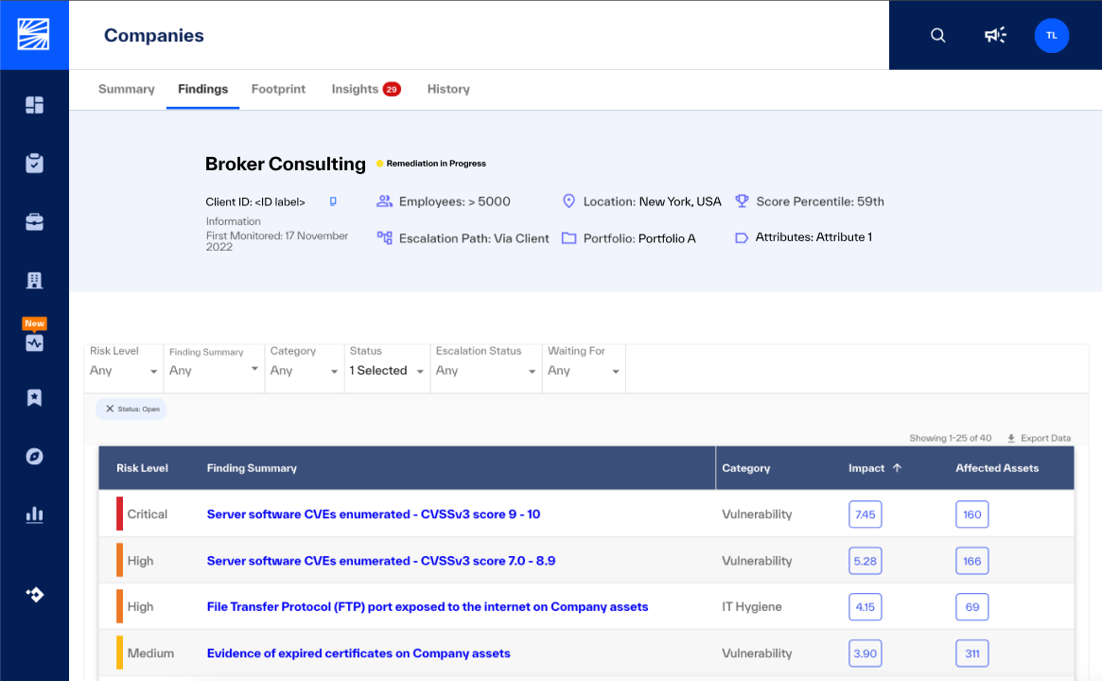Click the bookmark star sidebar icon
The width and height of the screenshot is (1102, 681).
(x=34, y=398)
